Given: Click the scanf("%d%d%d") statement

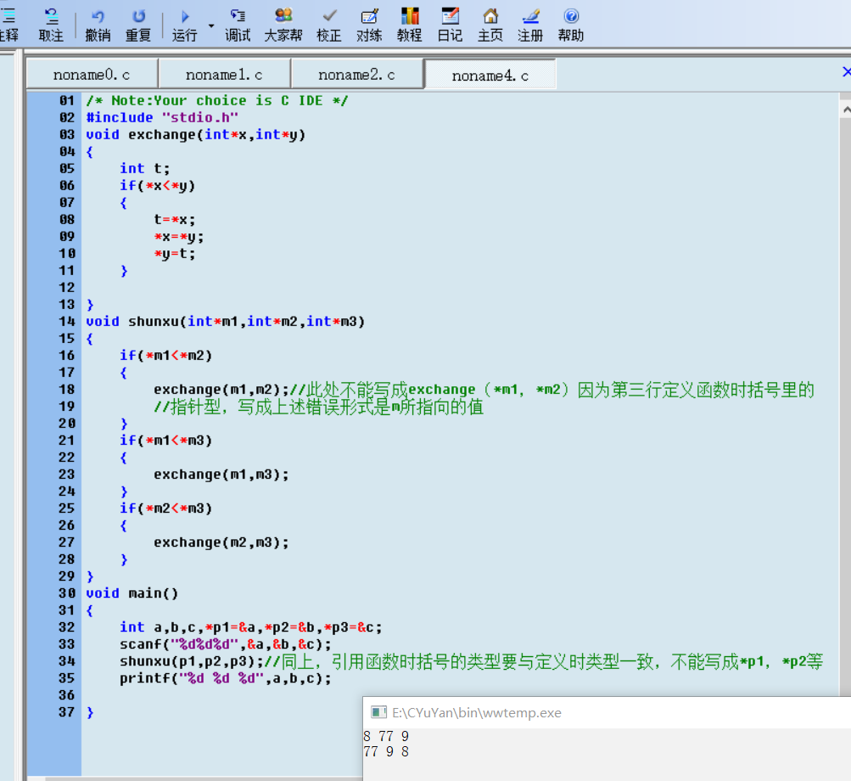Looking at the screenshot, I should 225,644.
